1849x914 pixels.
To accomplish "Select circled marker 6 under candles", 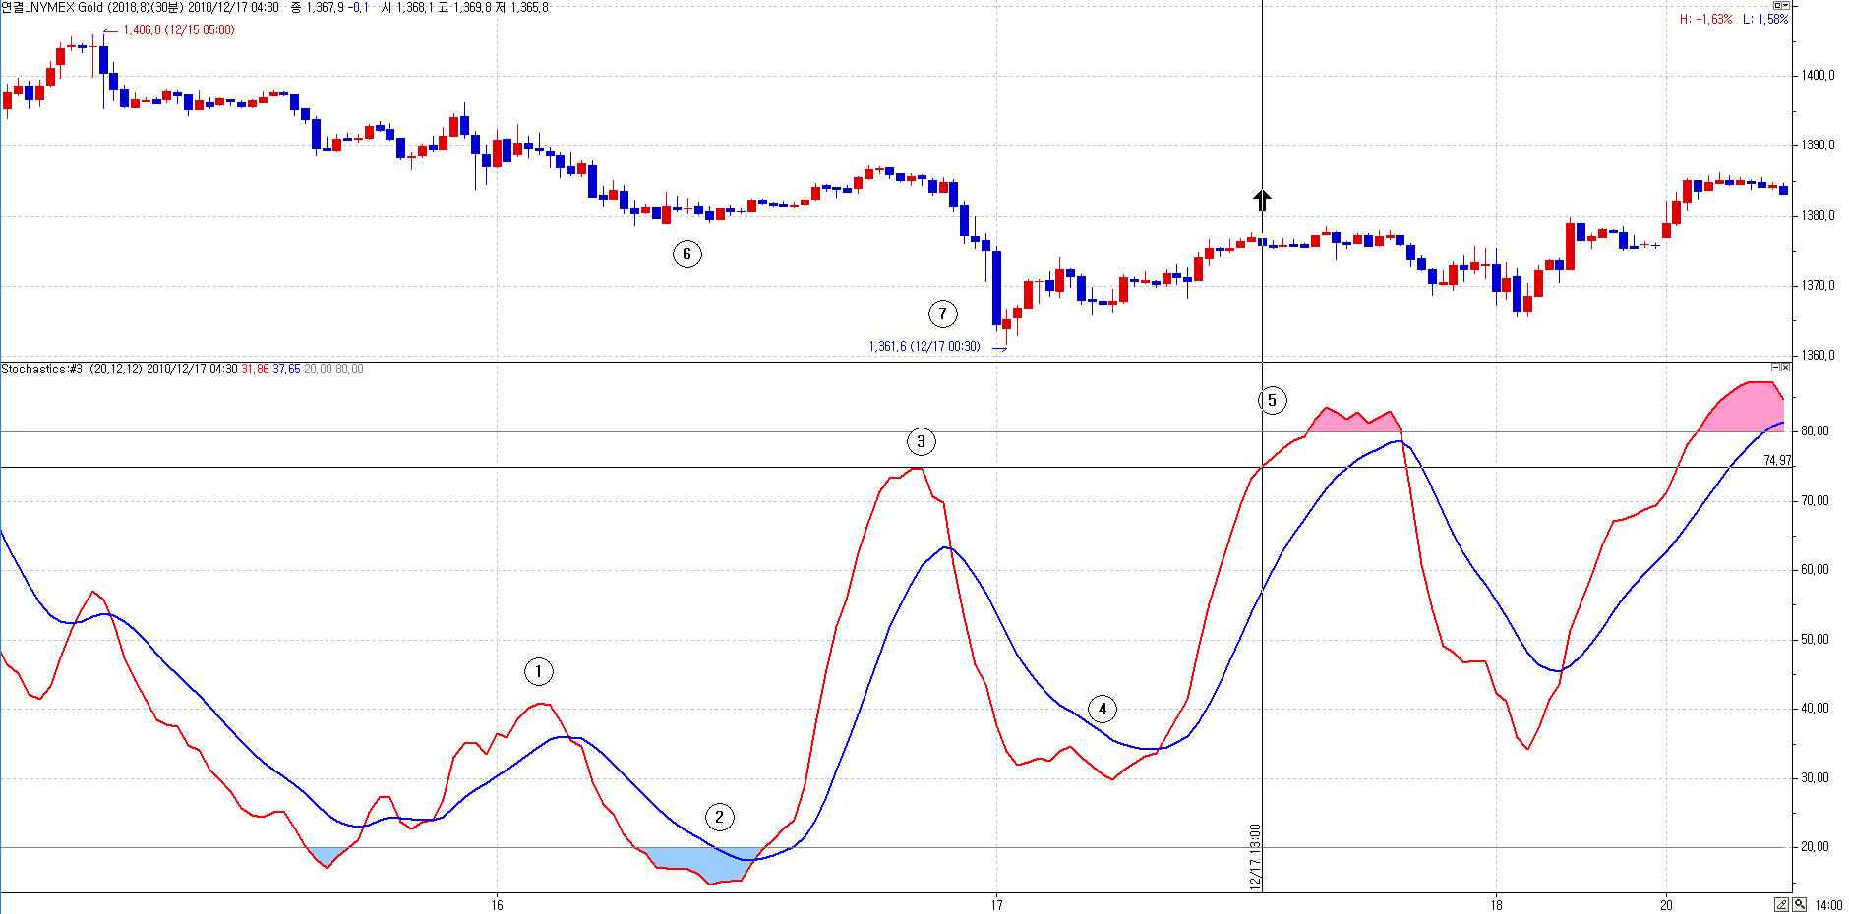I will tap(686, 255).
